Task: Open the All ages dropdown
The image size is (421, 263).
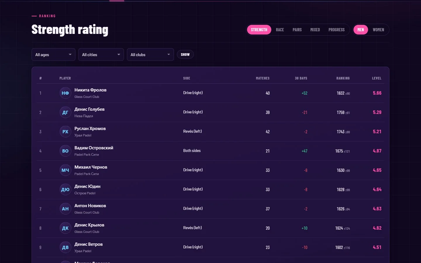Action: 54,55
